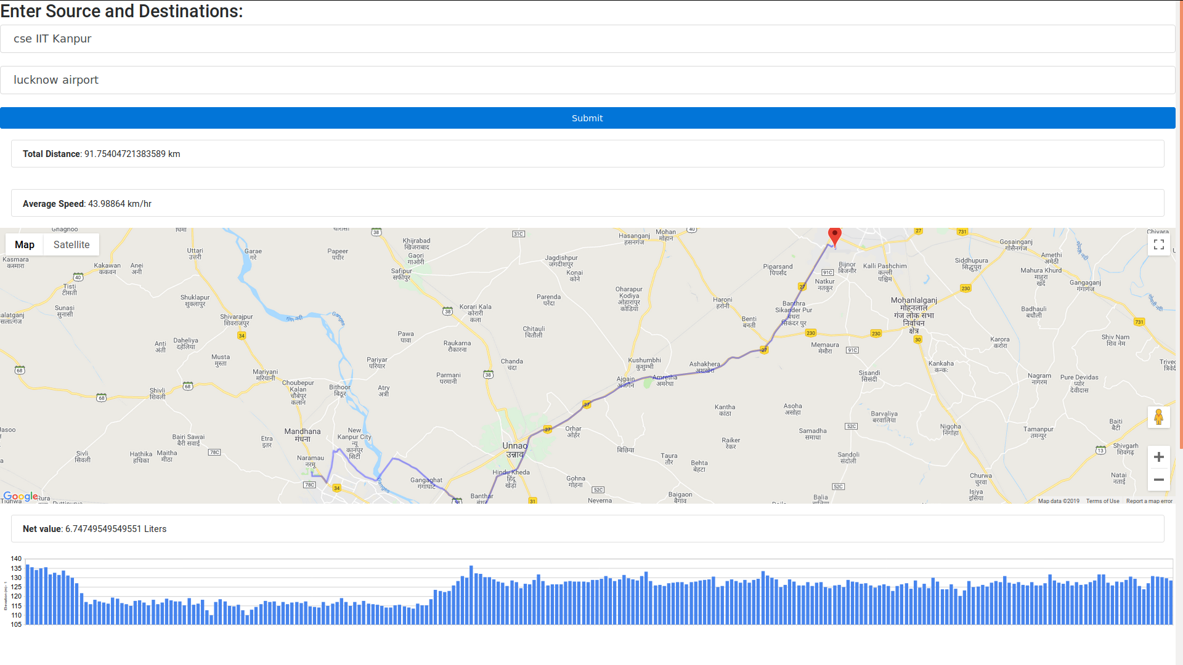Select the Map view tab
This screenshot has width=1183, height=665.
click(25, 244)
